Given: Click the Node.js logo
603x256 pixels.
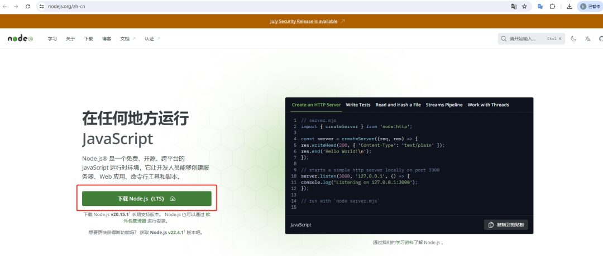Looking at the screenshot, I should coord(20,38).
